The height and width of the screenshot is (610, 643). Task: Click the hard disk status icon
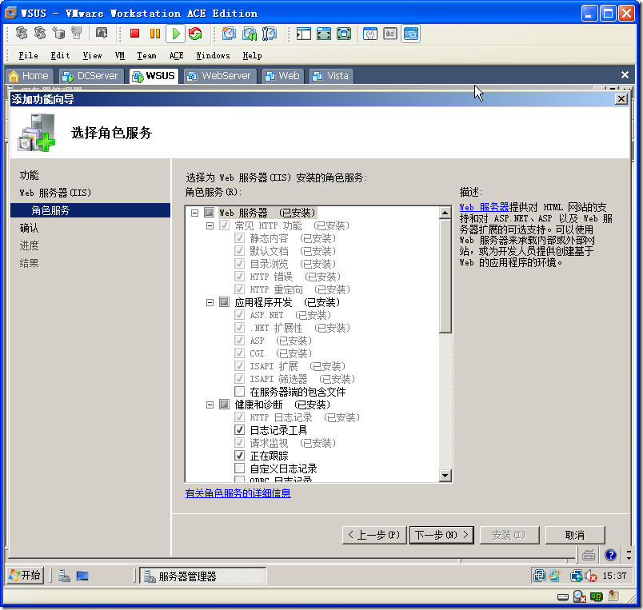point(563,597)
